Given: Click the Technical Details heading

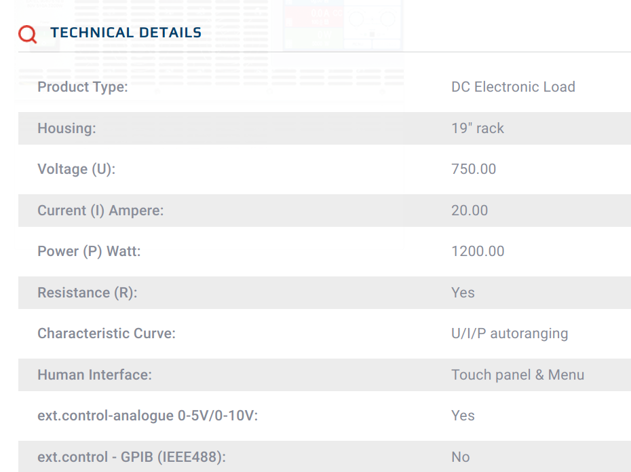Looking at the screenshot, I should tap(126, 33).
